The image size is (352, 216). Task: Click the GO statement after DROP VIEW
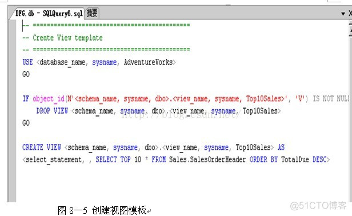coord(26,123)
